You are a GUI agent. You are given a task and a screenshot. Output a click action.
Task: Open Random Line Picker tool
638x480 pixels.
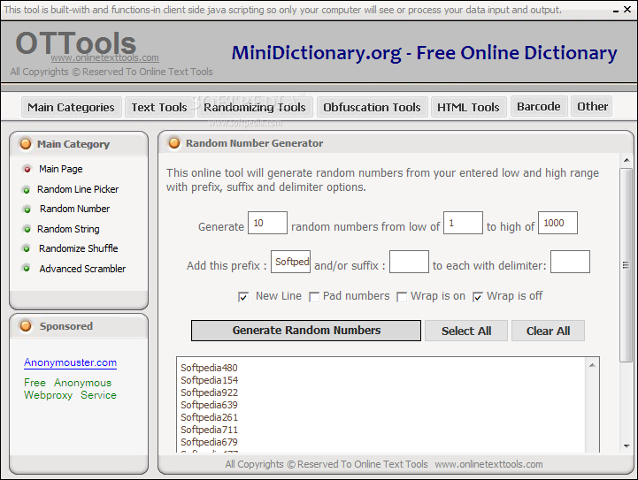tap(78, 189)
